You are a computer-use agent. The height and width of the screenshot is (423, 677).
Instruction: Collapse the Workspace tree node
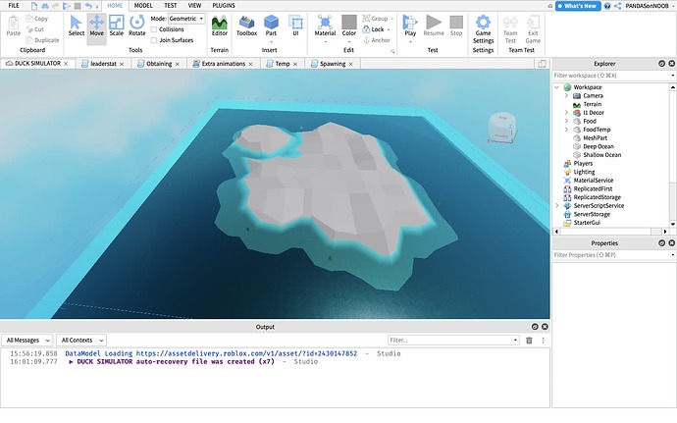(x=557, y=87)
